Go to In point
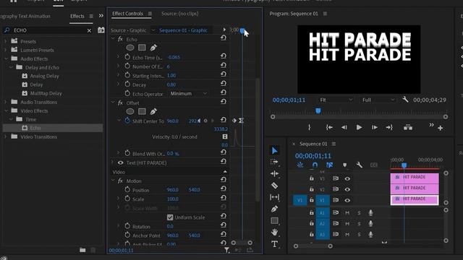463x260 pixels. click(x=329, y=127)
